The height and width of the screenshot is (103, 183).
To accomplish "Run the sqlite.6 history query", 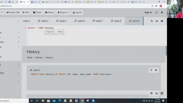I will [x=156, y=70].
